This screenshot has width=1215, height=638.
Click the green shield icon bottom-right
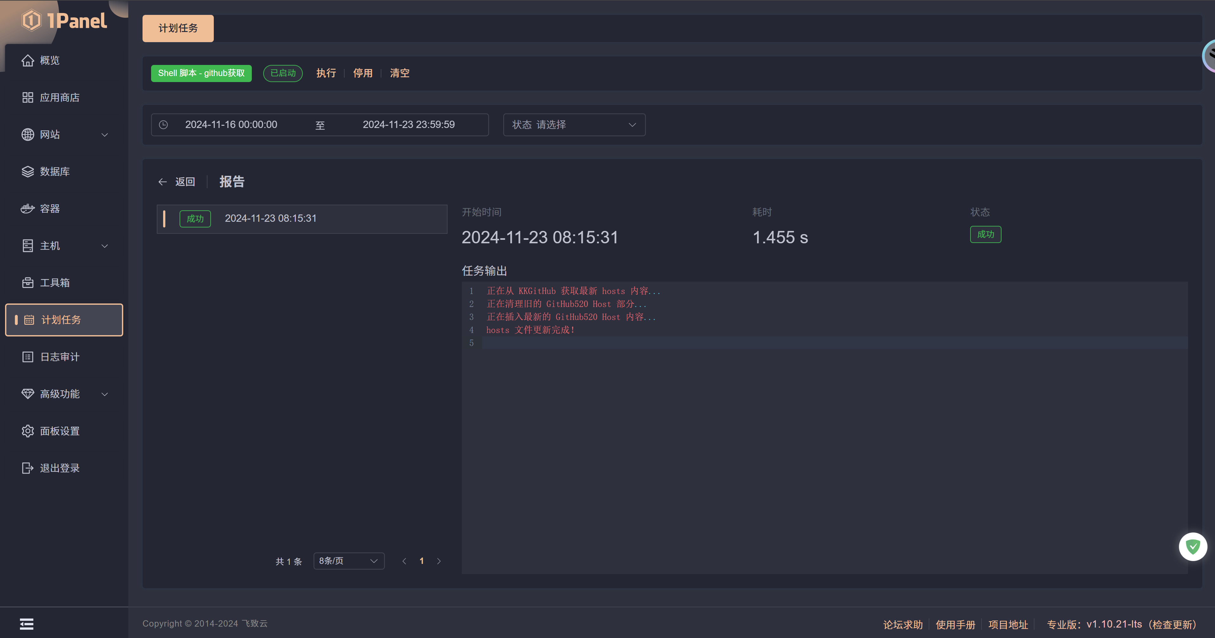[1193, 546]
